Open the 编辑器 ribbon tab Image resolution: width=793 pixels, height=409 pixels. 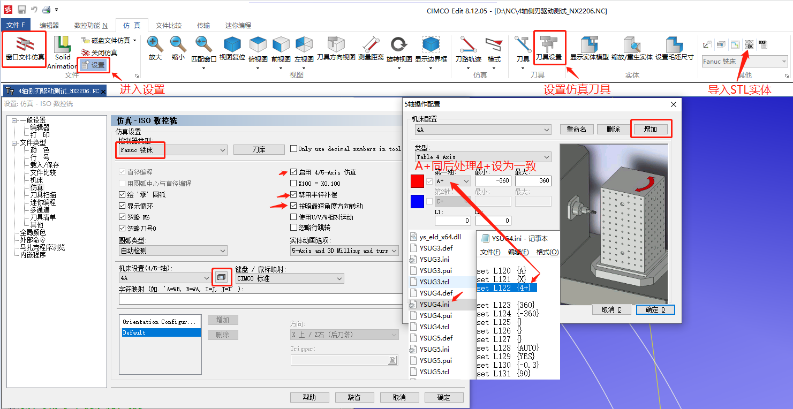(49, 25)
